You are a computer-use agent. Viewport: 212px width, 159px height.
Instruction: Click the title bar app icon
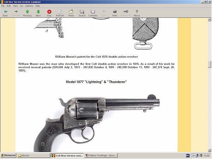[x=2, y=2]
